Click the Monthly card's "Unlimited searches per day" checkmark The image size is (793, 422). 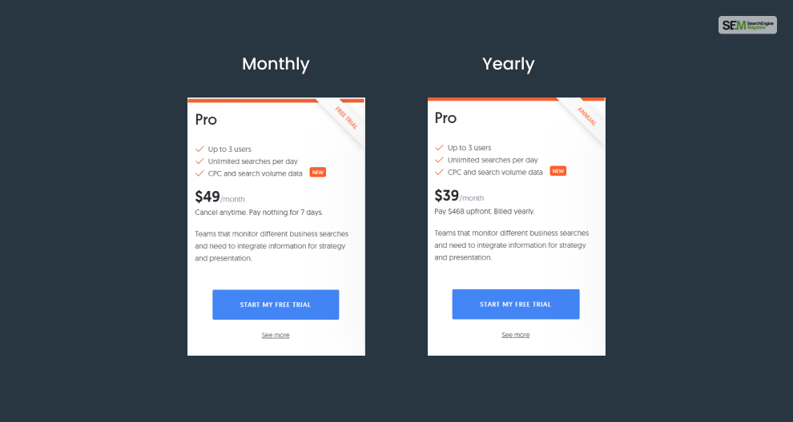199,161
